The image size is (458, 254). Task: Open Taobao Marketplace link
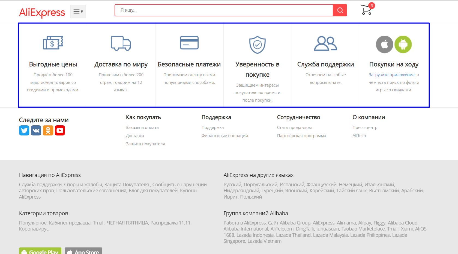363,229
